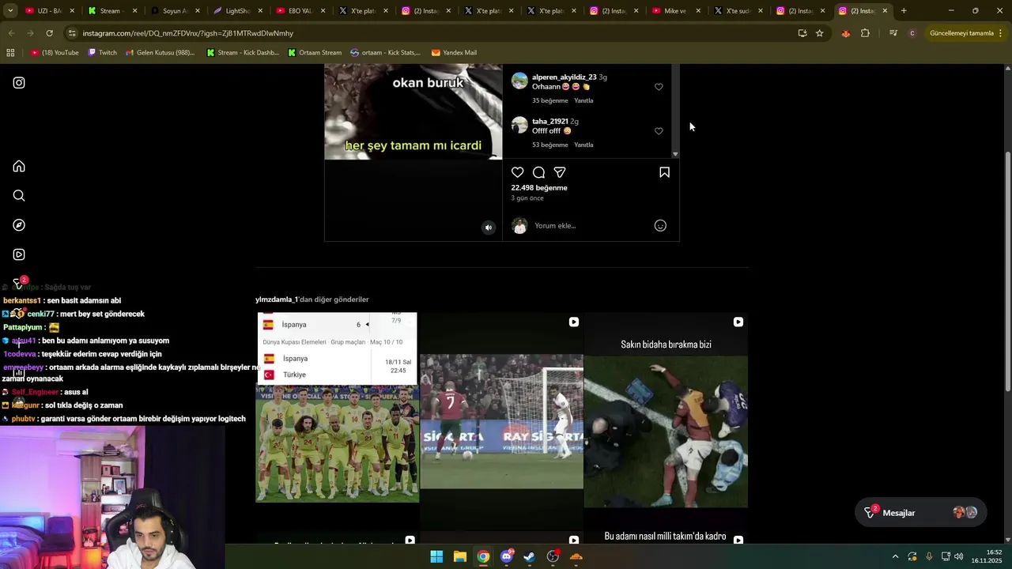Open the Spain team photo reel thumbnail

(338, 408)
